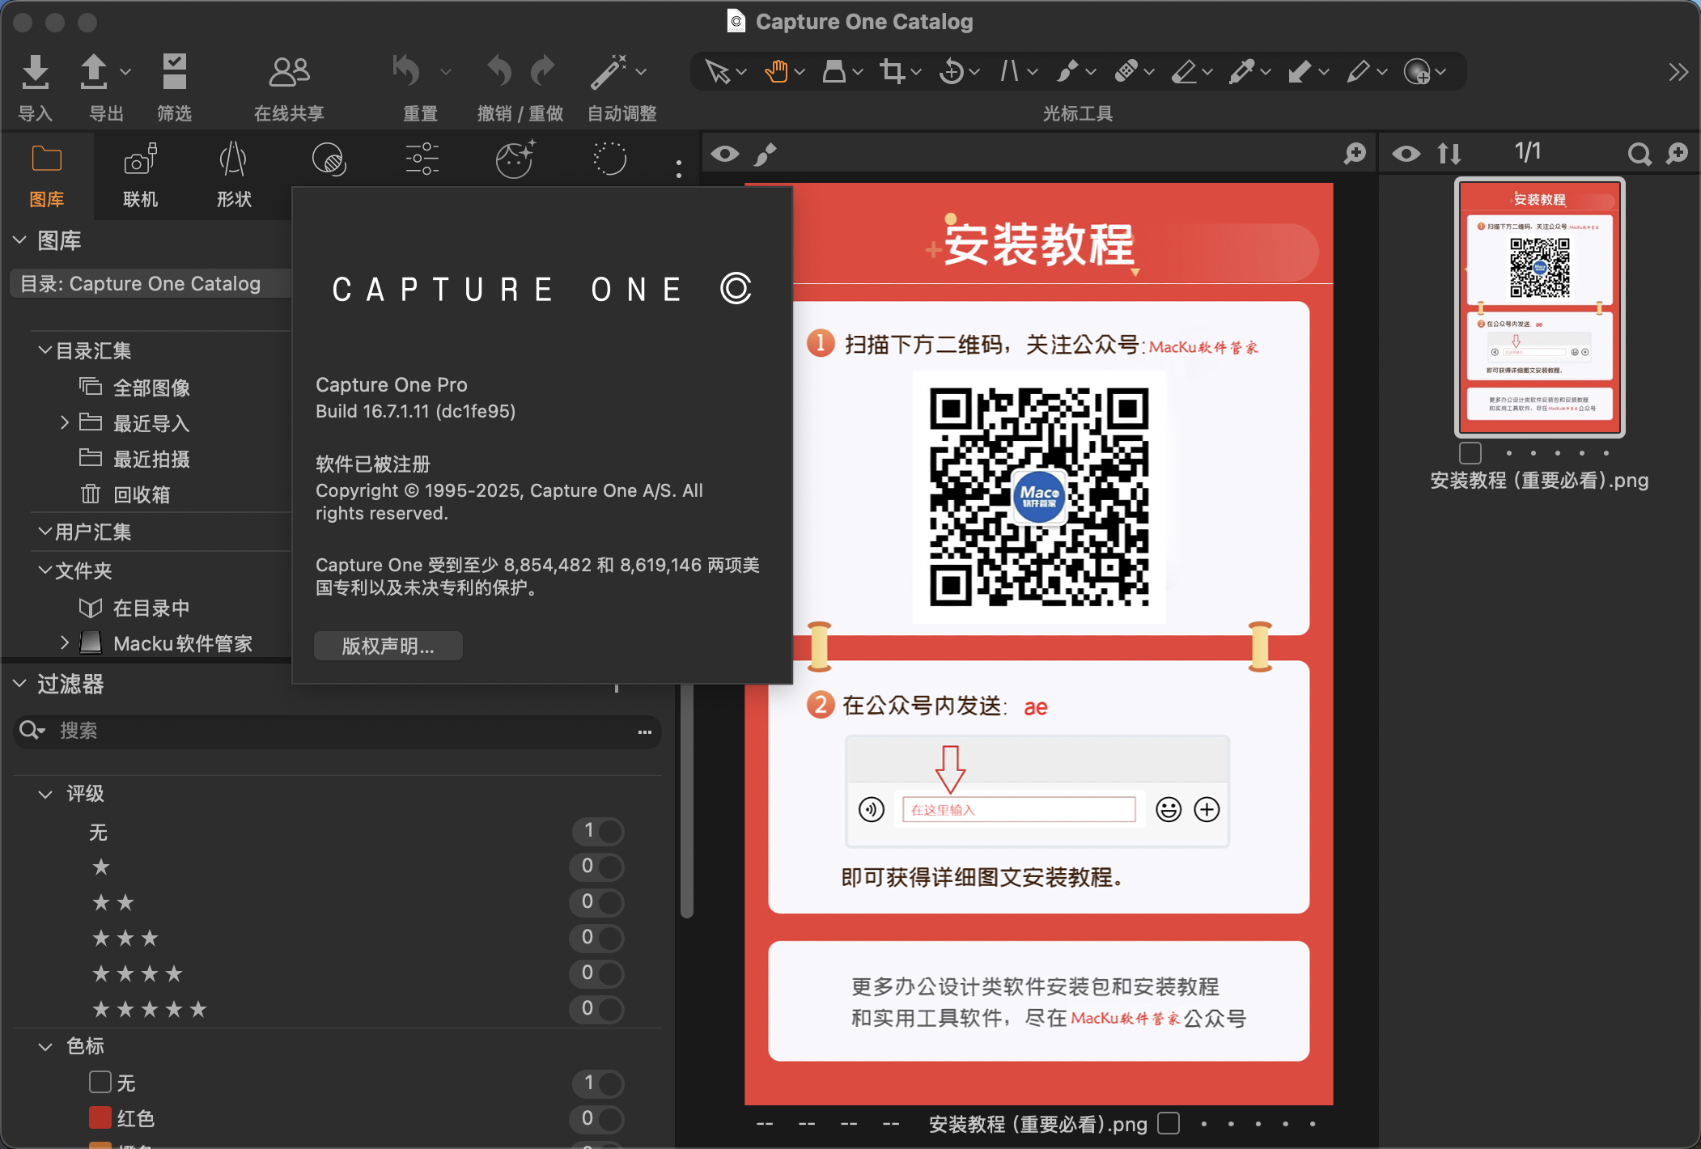Expand the Macku软件管家 folder
Viewport: 1701px width, 1149px height.
(65, 643)
